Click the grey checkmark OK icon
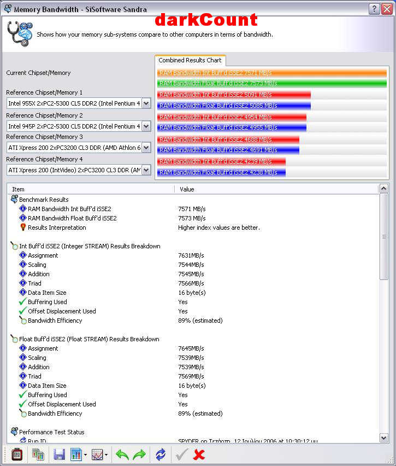Screen dimensions: 396x466 point(181,455)
